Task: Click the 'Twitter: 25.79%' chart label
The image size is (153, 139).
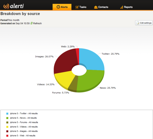Action: click(110, 54)
